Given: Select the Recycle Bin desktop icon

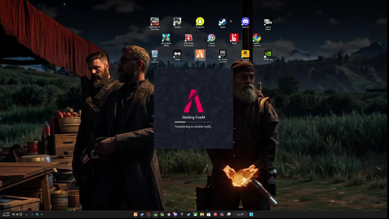Looking at the screenshot, I should (x=155, y=57).
